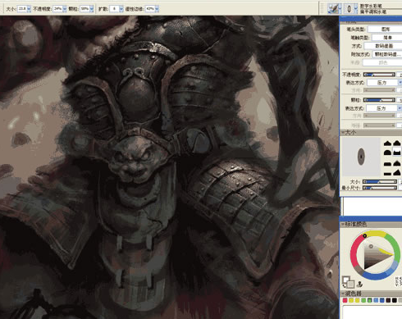Pick the dark brown mixer swatch
This screenshot has height=319, width=402.
click(388, 300)
